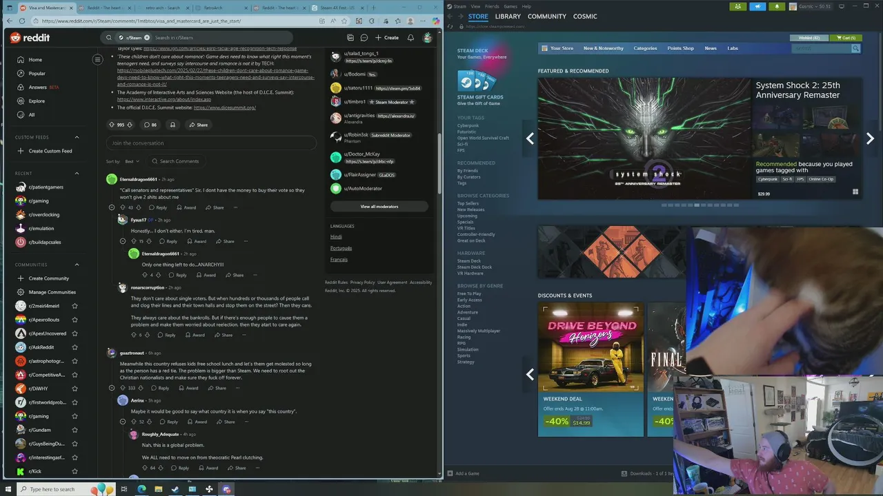883x496 pixels.
Task: Collapse the Fysus17 reply thread
Action: [123, 241]
